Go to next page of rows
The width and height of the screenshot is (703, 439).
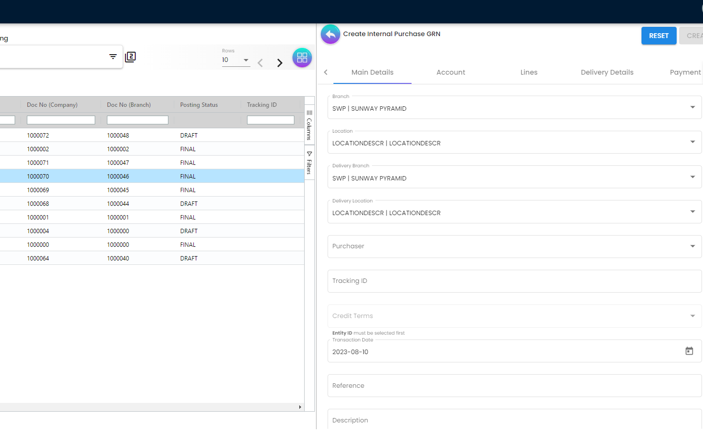280,63
